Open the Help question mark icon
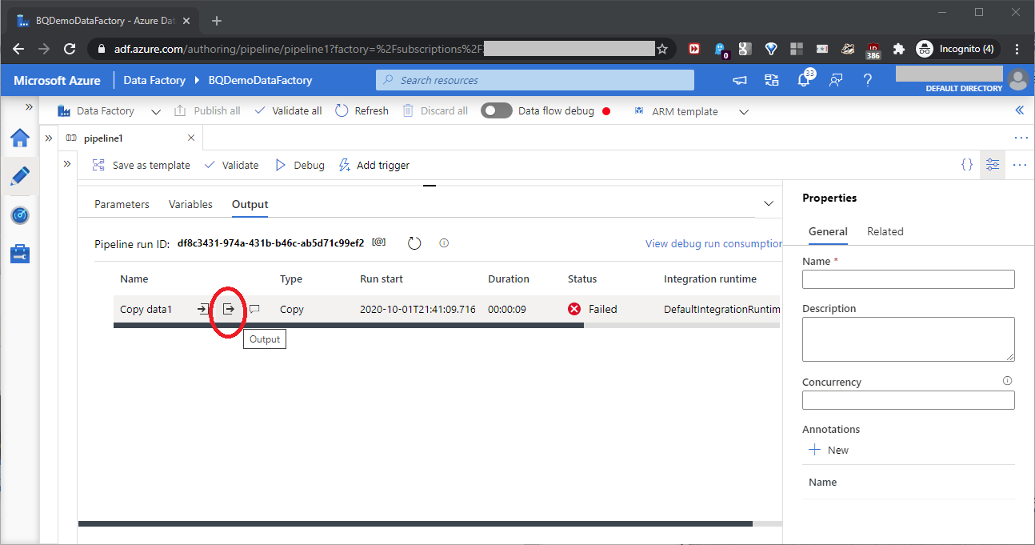Image resolution: width=1035 pixels, height=545 pixels. click(x=868, y=80)
